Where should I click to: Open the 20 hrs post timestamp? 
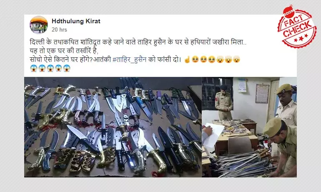59,30
